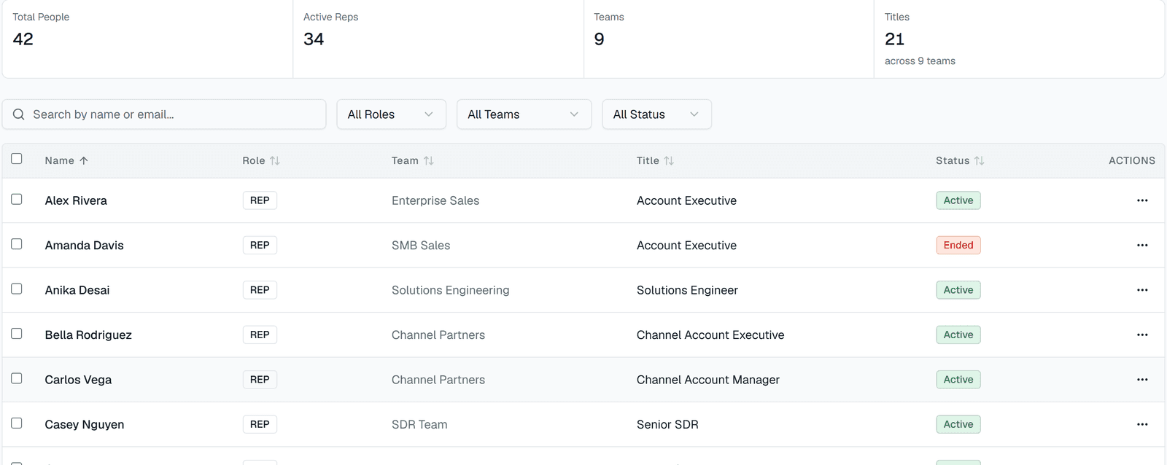Sort by Role column arrows

[275, 160]
